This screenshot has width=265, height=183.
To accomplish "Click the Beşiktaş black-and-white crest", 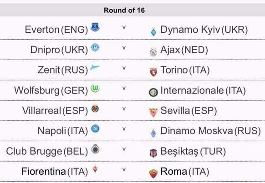I will tap(153, 153).
